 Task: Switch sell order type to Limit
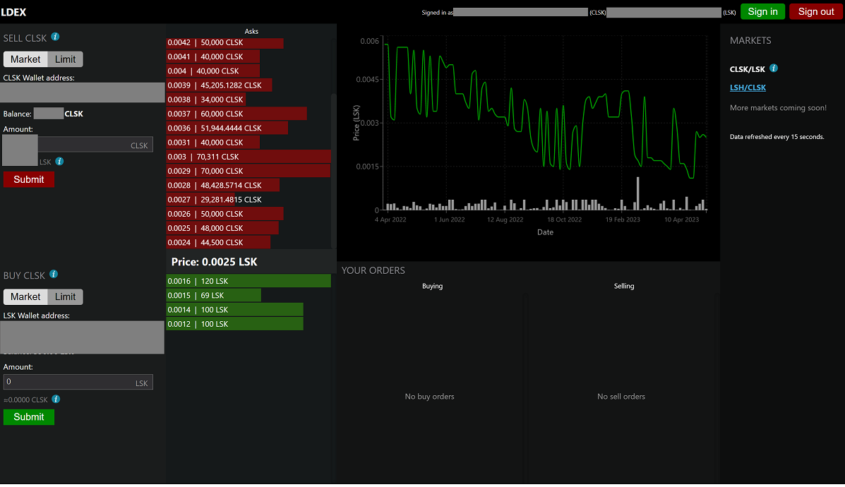click(x=66, y=59)
